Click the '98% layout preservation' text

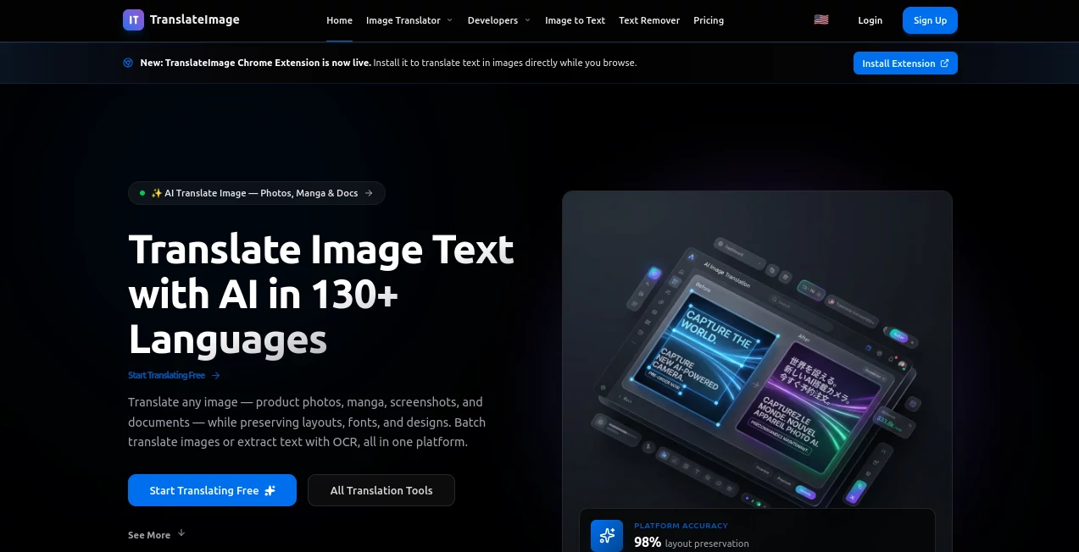(x=692, y=542)
